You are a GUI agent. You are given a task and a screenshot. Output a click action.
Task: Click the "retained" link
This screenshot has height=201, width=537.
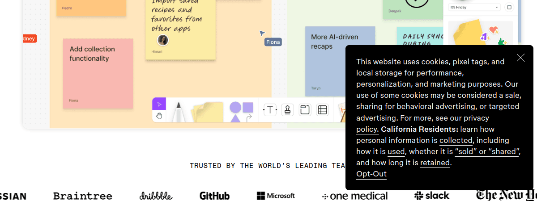(435, 163)
